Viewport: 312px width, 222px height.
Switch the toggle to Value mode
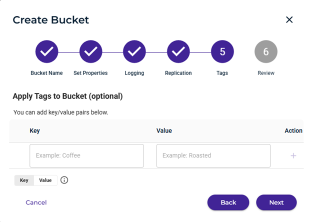(x=45, y=180)
